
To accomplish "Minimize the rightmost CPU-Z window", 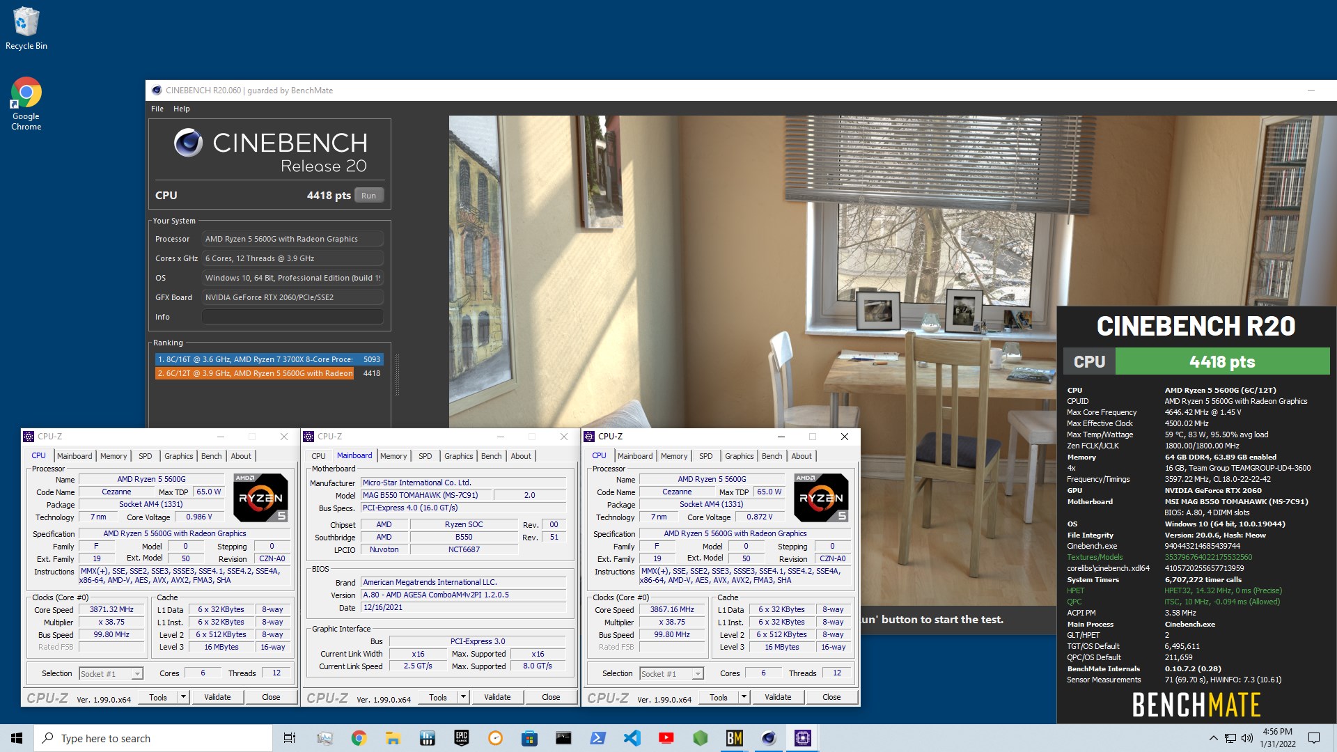I will (x=781, y=437).
